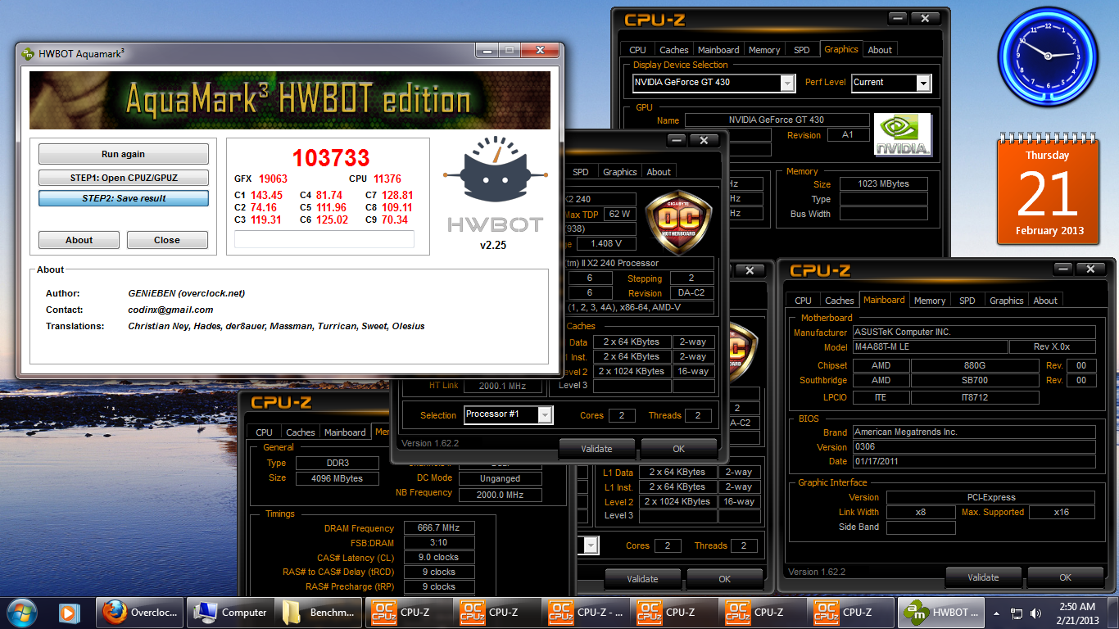Click STEP2: Save result button

coord(124,198)
